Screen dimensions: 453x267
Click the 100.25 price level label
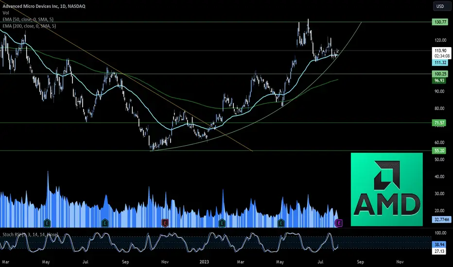(x=440, y=74)
